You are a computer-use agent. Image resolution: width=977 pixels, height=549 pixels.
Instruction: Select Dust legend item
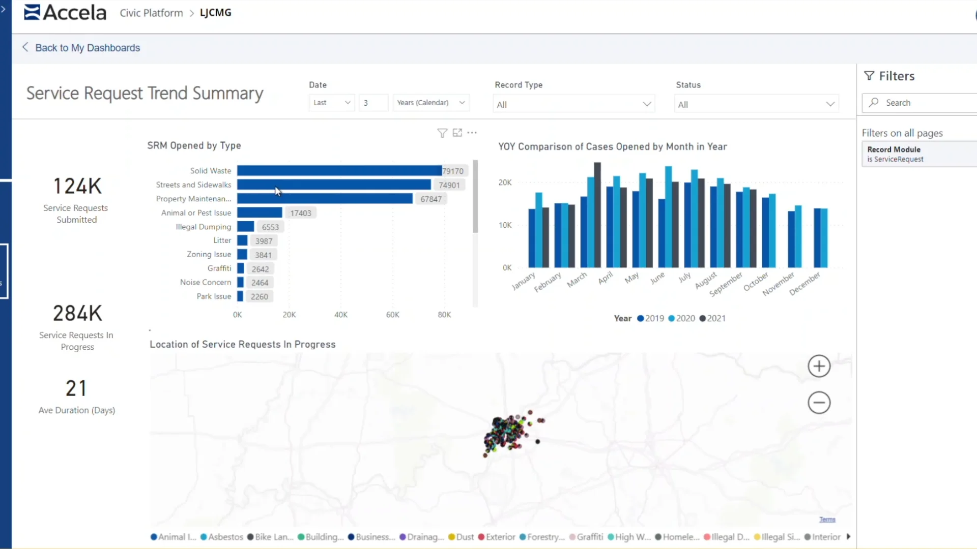461,537
